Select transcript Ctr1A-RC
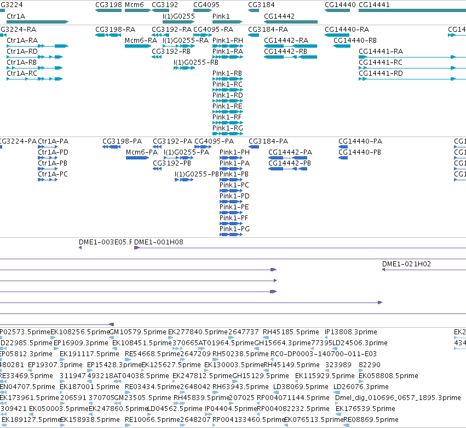 [34, 79]
